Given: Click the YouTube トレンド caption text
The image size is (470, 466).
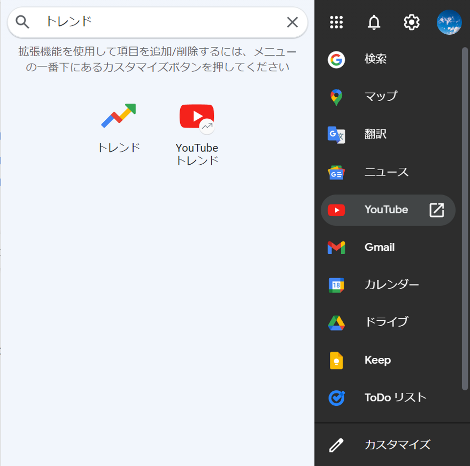Looking at the screenshot, I should (x=197, y=154).
